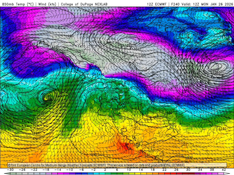The image size is (234, 175).
Task: Click the '38' value on the temperature scale
Action: coord(212,170)
